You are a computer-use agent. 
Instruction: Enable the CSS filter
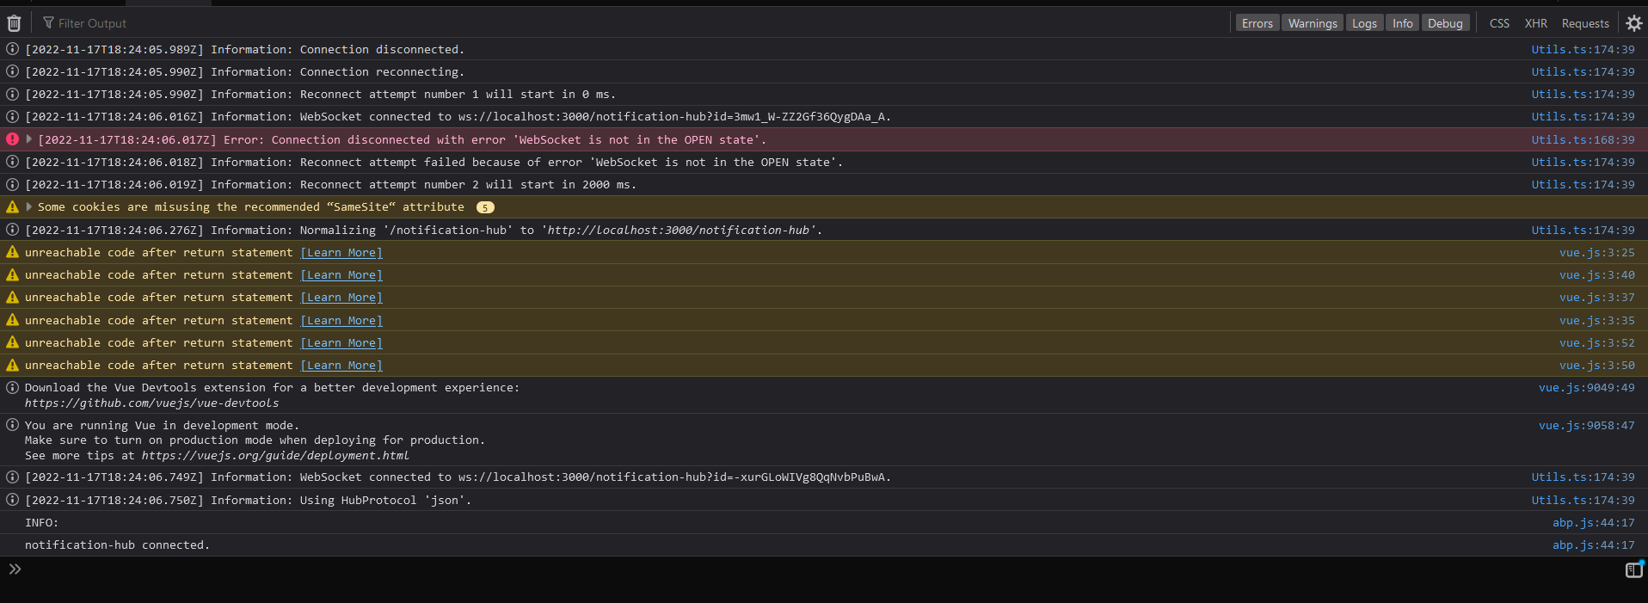[x=1499, y=23]
